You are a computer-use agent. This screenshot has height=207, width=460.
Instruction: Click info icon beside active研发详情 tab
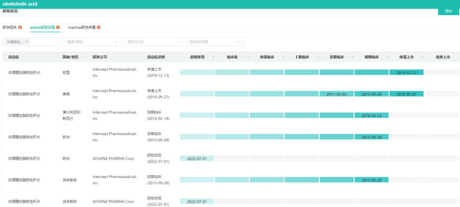click(x=57, y=27)
